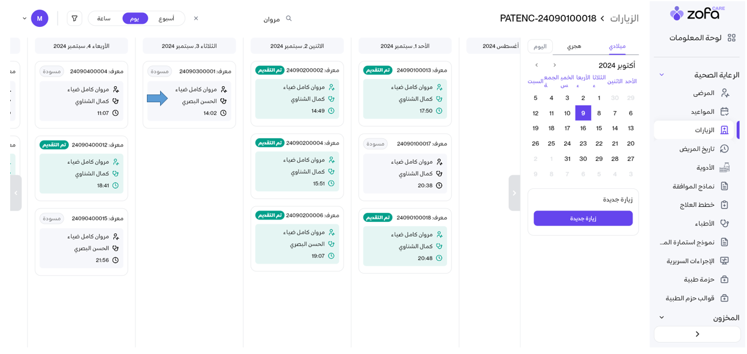
Task: Select يوم (day) view toggle
Action: point(135,19)
